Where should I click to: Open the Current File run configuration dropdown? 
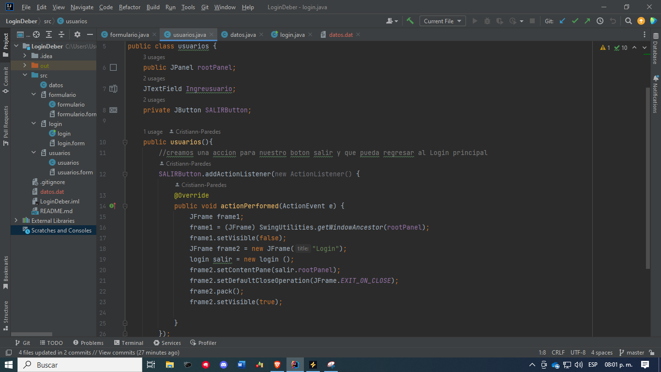coord(442,21)
